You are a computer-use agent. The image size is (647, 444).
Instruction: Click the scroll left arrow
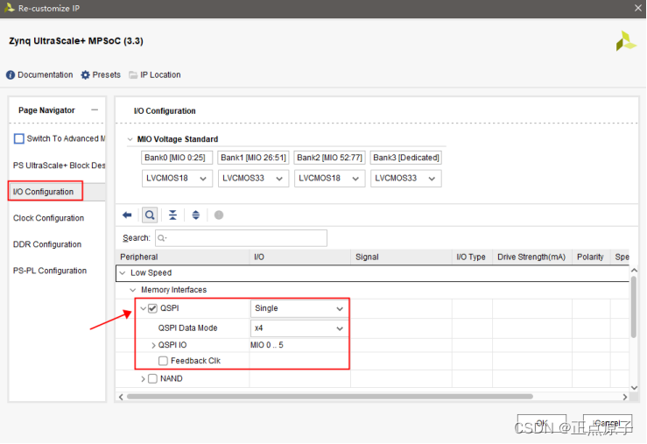121,397
